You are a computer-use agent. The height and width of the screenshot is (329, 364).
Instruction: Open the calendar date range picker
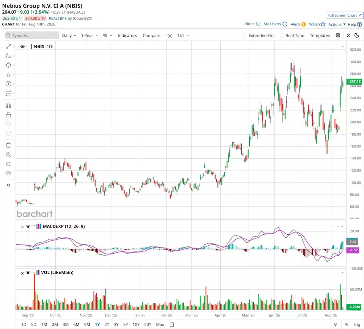172,324
